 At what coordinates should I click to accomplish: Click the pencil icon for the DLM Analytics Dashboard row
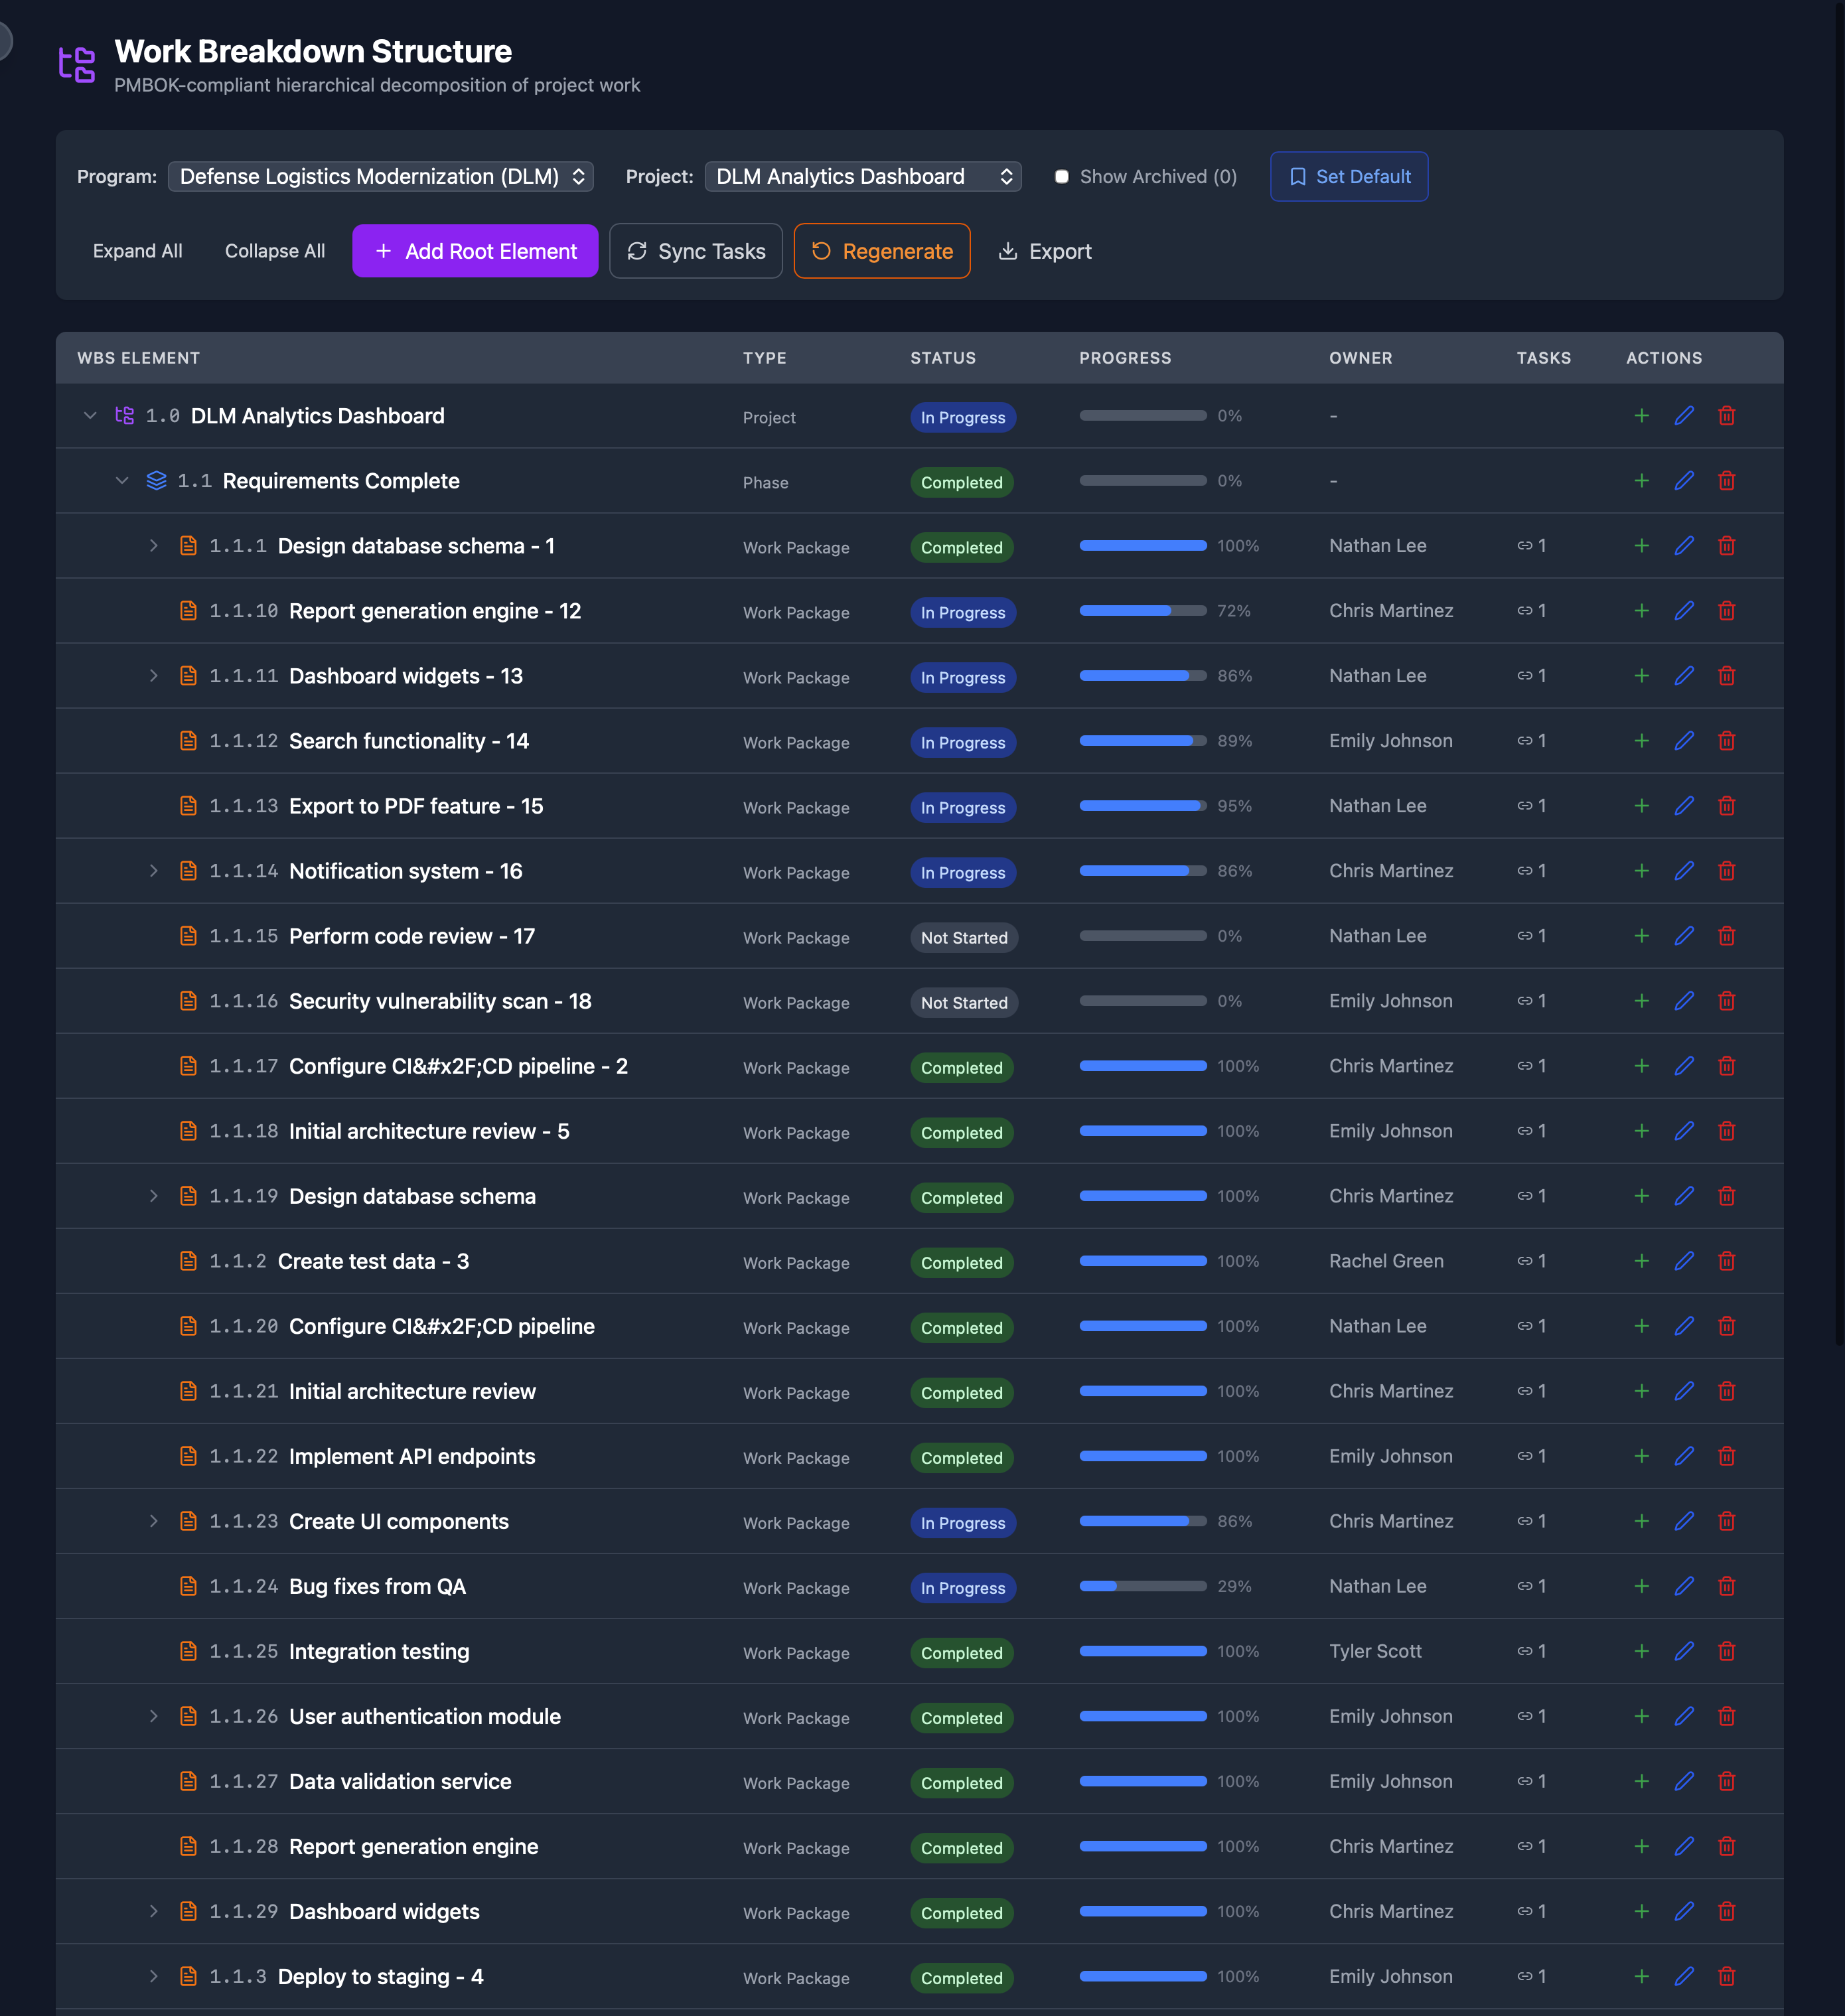point(1684,416)
